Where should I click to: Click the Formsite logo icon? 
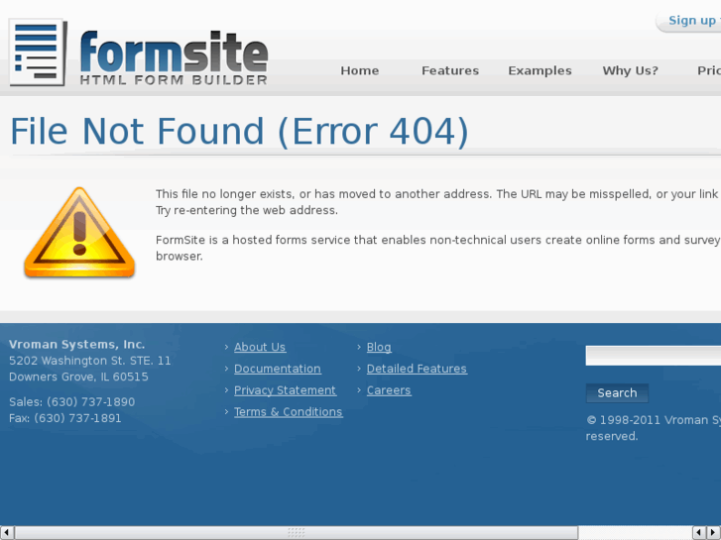click(38, 53)
